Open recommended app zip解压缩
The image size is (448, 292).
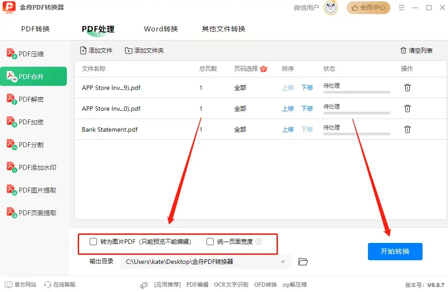coord(295,285)
